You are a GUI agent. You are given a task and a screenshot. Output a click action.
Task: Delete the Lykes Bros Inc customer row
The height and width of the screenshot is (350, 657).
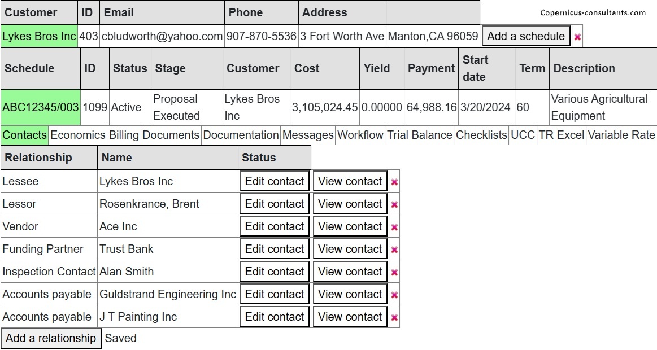[x=577, y=37]
